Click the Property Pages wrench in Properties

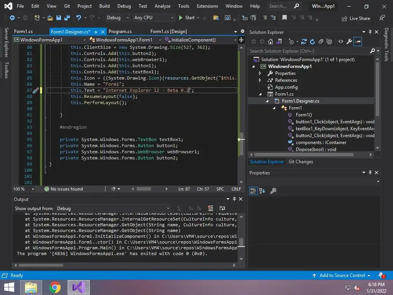(273, 191)
